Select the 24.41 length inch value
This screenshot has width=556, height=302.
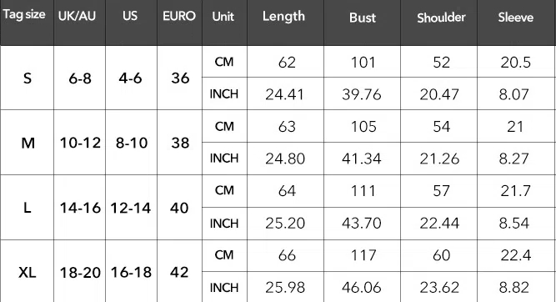pos(285,94)
